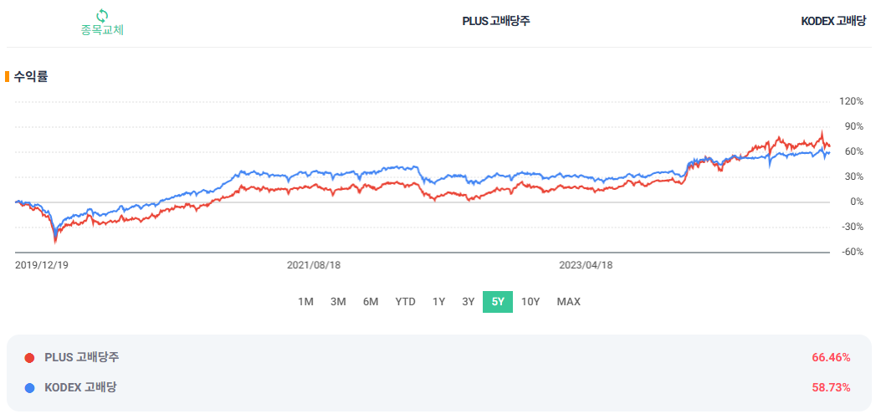Switch chart period to YTD

[405, 302]
